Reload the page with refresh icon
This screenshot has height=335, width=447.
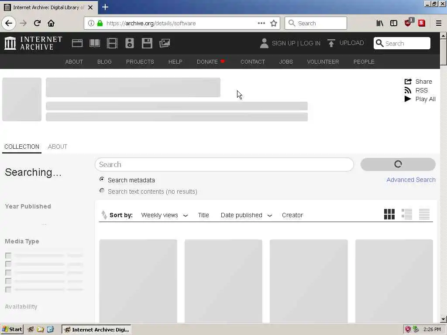coord(37,23)
